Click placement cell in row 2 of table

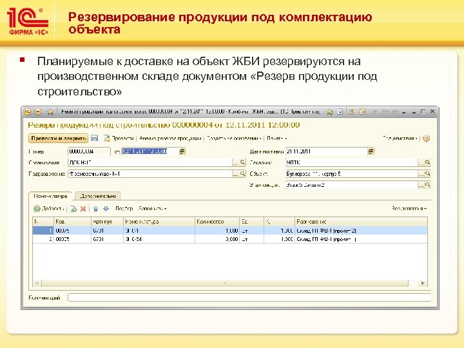pyautogui.click(x=361, y=239)
